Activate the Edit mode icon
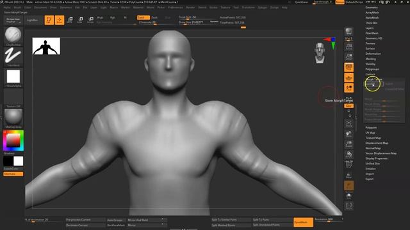410x230 pixels. pyautogui.click(x=49, y=20)
